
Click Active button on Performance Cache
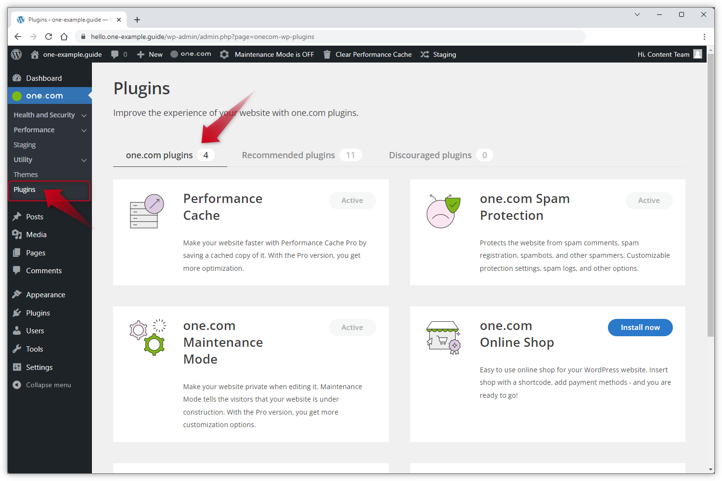click(x=352, y=201)
